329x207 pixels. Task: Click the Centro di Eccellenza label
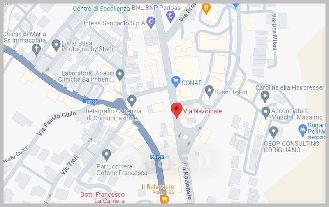pos(101,9)
